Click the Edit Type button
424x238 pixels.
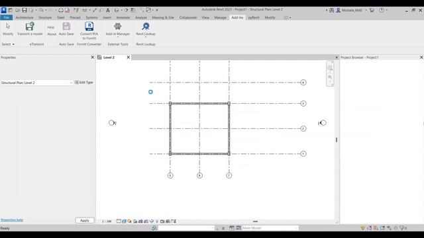pos(84,82)
